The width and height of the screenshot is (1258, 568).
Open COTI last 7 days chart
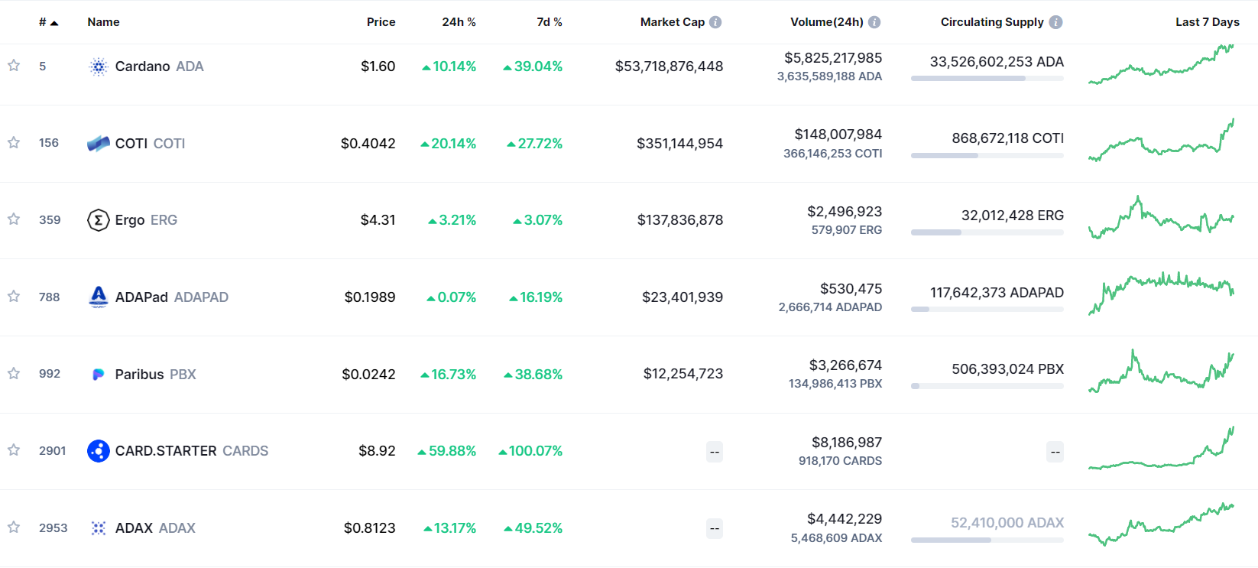click(1161, 140)
